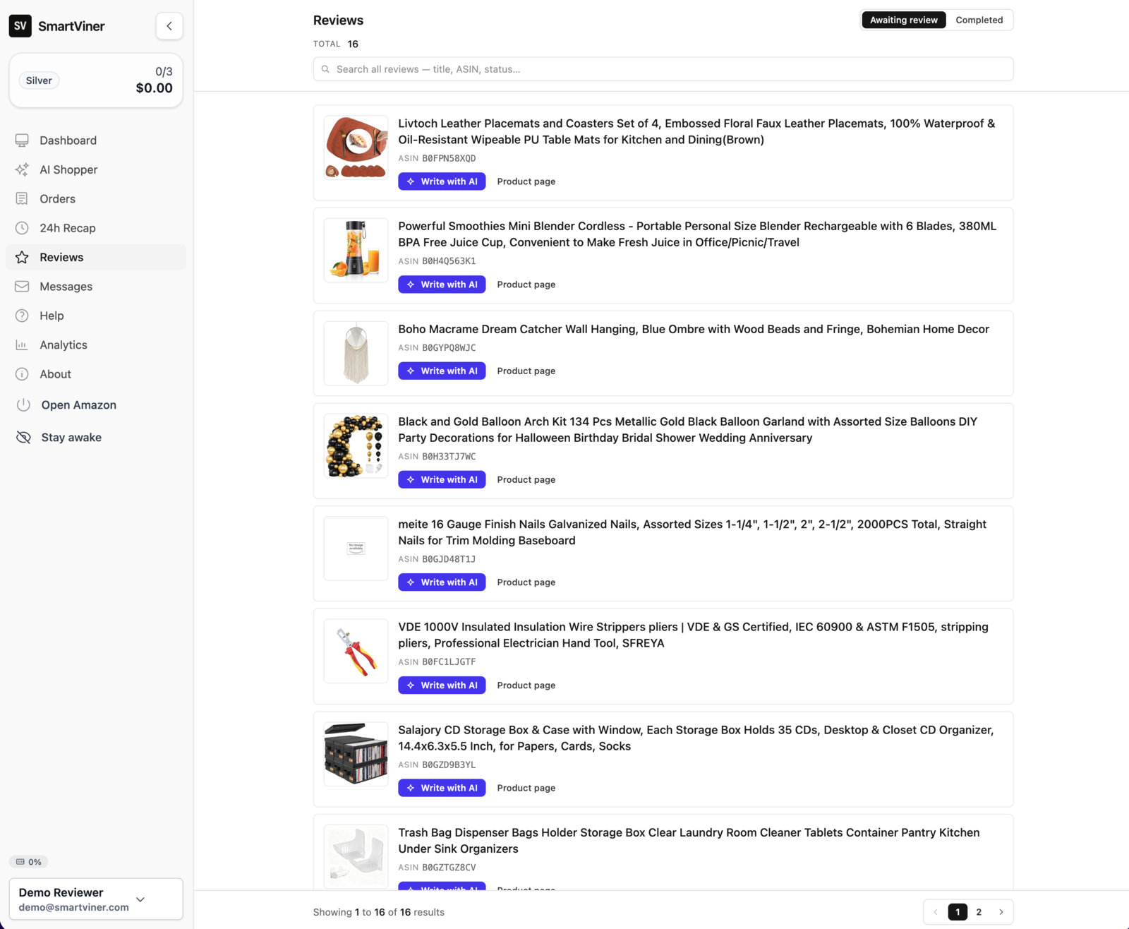Write with AI for Livtoch Leather Placemats
Image resolution: width=1129 pixels, height=929 pixels.
[442, 181]
